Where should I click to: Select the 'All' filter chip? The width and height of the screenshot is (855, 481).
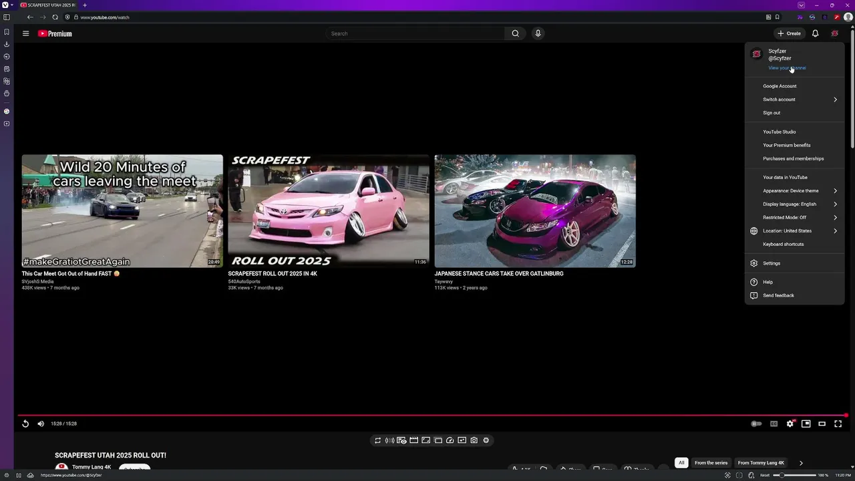click(681, 463)
